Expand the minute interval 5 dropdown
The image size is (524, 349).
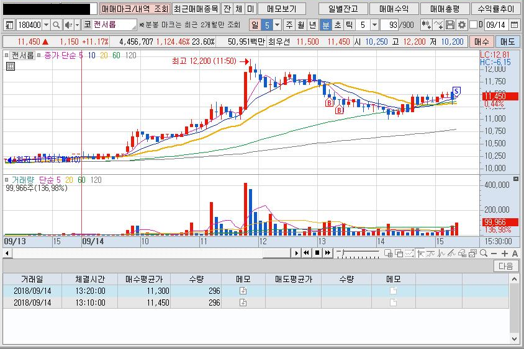click(374, 25)
